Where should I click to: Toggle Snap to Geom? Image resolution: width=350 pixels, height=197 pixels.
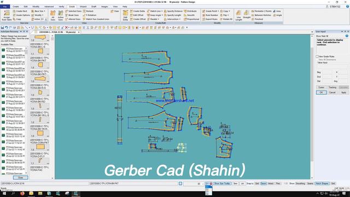coord(264,183)
